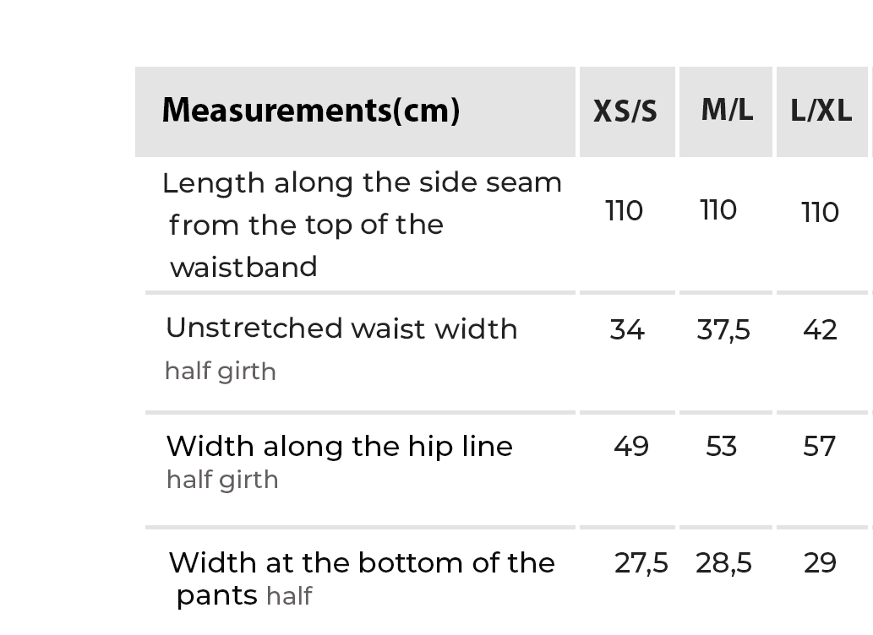Click side seam length value for M/L

coord(719,210)
